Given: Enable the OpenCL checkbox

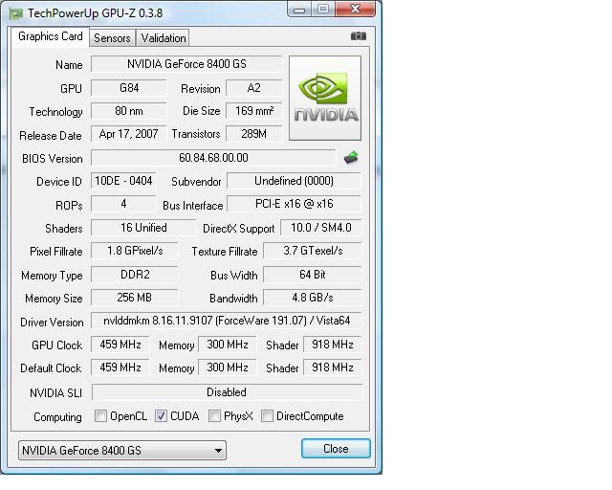Looking at the screenshot, I should click(100, 415).
